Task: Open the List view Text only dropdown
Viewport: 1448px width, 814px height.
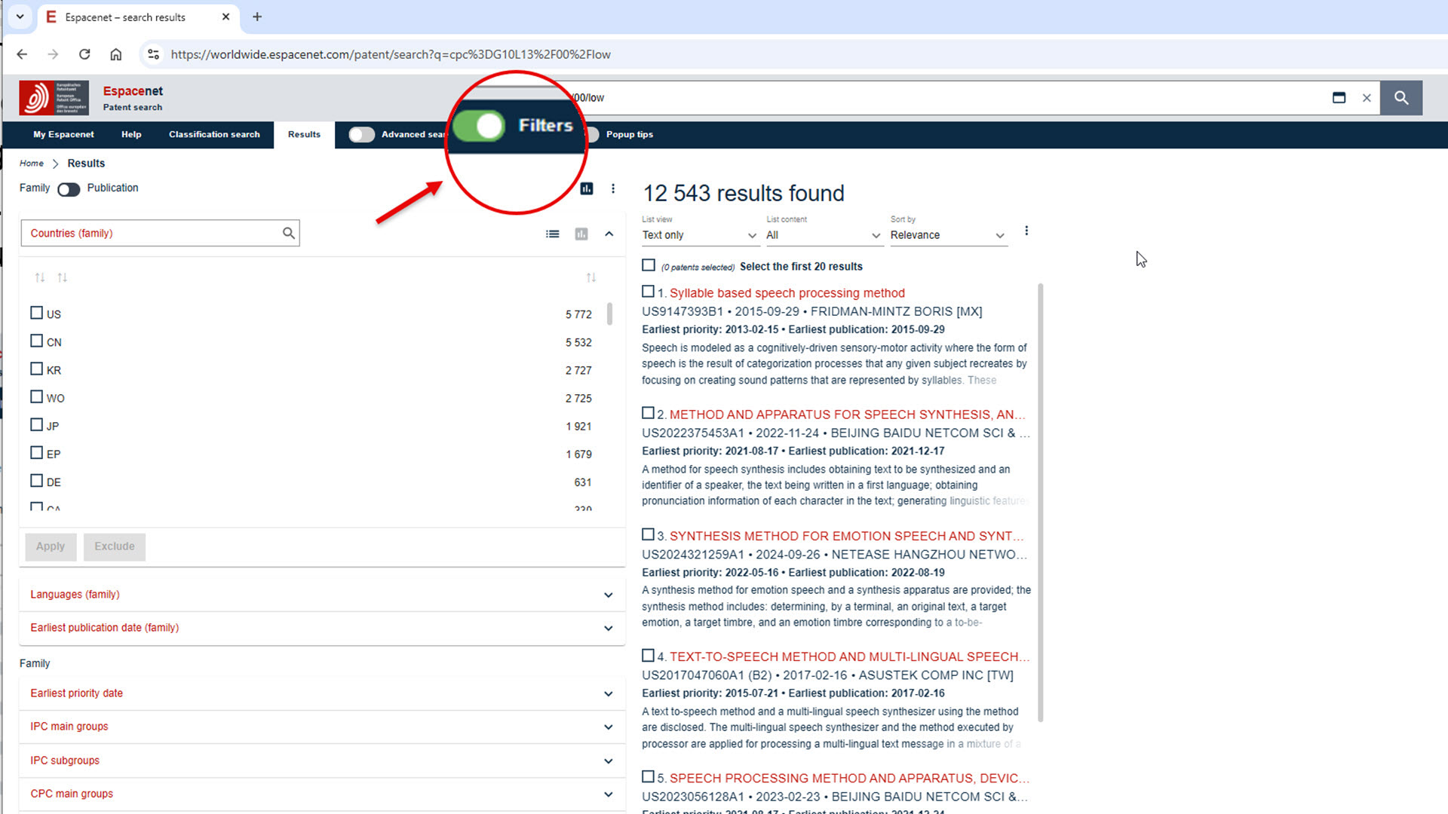Action: click(698, 235)
